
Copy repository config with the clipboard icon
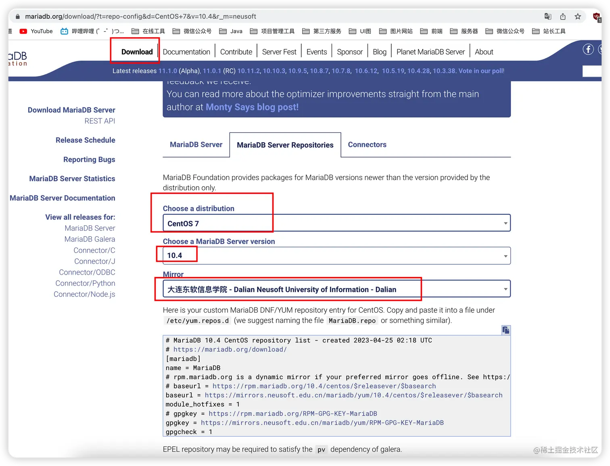[506, 330]
